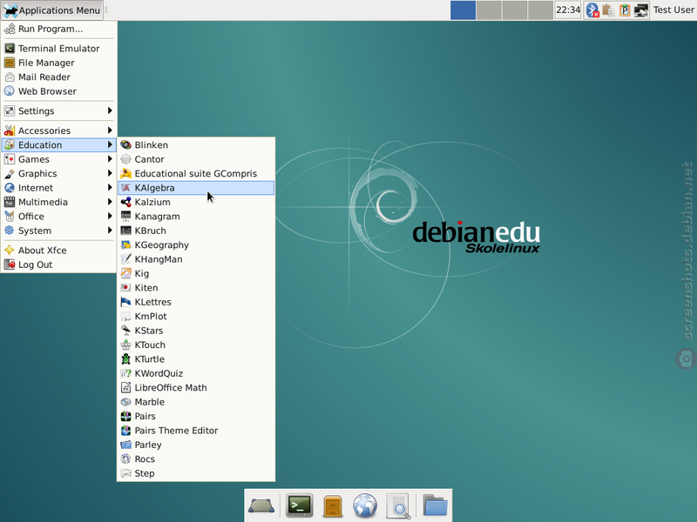Click the Kanagram icon
The height and width of the screenshot is (522, 697).
(x=125, y=216)
